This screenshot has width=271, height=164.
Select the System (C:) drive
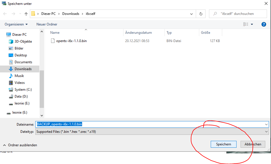[x=23, y=90]
